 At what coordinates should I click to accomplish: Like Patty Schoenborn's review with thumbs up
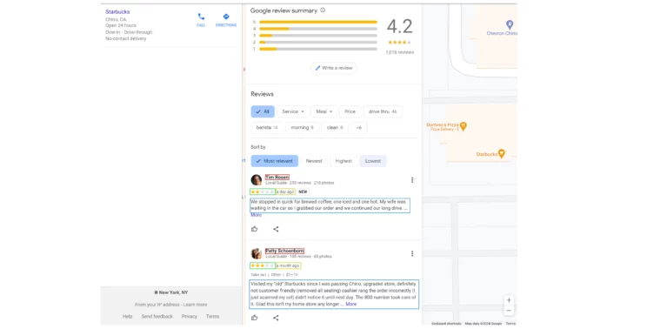[x=255, y=318]
